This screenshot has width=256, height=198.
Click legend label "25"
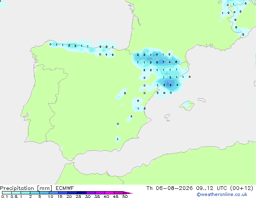click(78, 196)
